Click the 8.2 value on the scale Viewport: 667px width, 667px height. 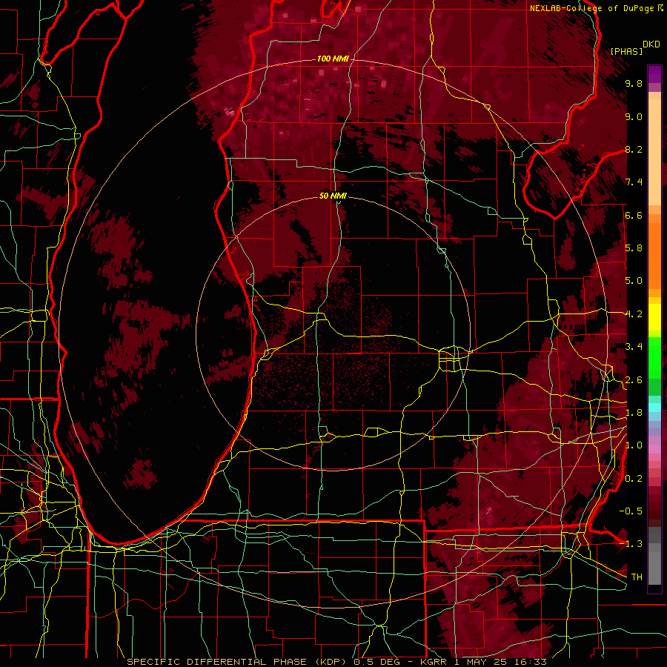pyautogui.click(x=634, y=149)
